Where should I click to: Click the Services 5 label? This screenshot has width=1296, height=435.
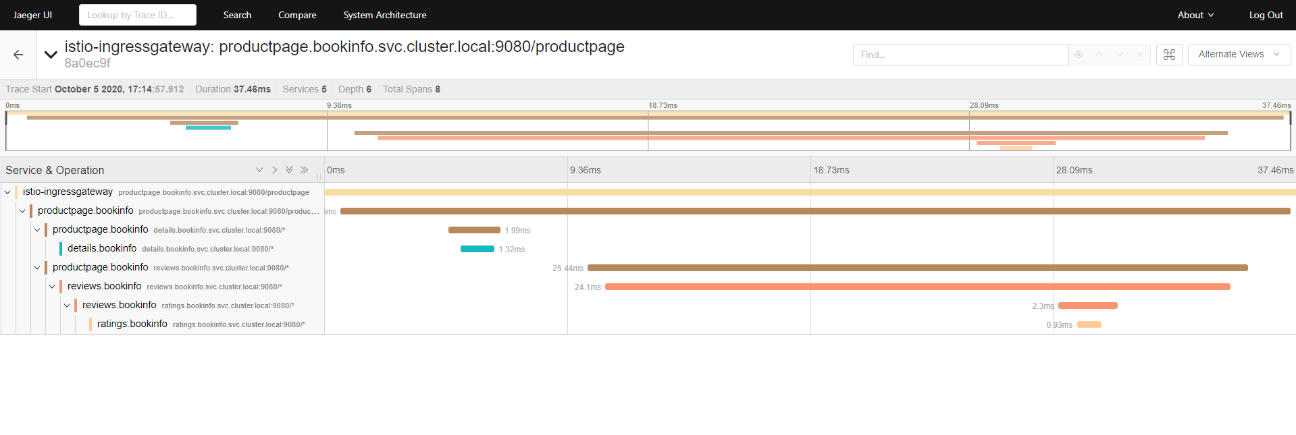[305, 89]
